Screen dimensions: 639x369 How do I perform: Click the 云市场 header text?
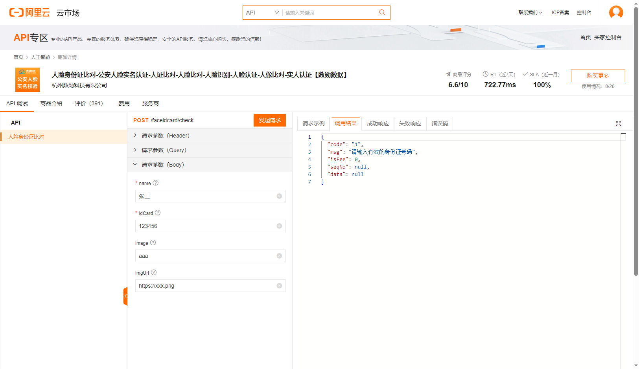[x=68, y=13]
